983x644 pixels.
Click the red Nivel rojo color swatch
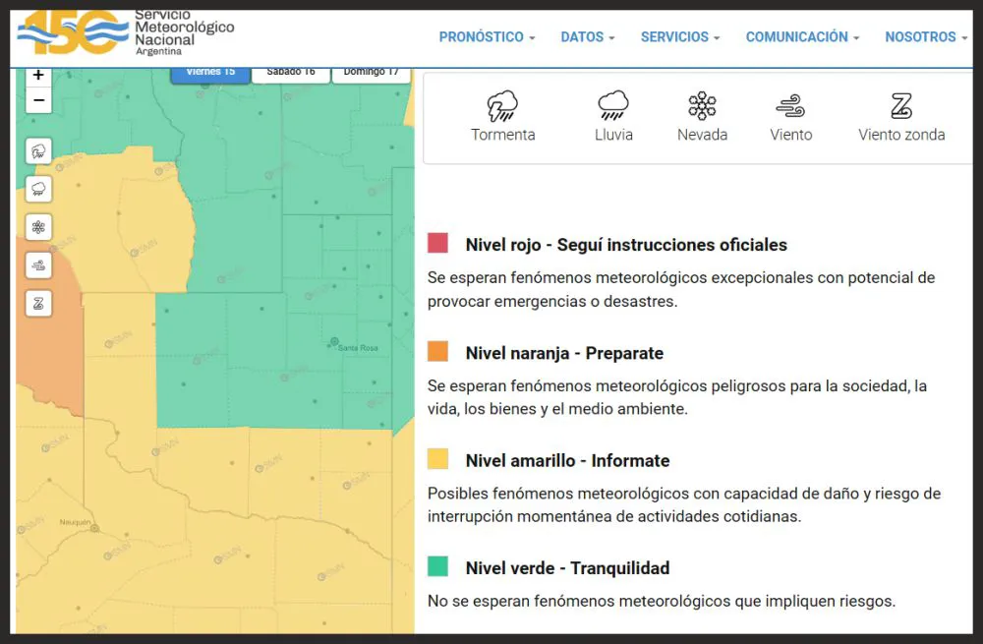click(x=437, y=244)
